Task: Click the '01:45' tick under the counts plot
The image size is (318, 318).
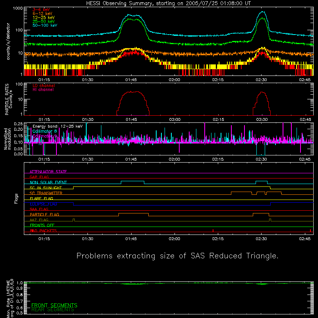Action: click(131, 80)
